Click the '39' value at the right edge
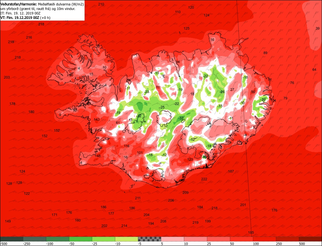Screen dimensions: 322x246 (x=317, y=28)
